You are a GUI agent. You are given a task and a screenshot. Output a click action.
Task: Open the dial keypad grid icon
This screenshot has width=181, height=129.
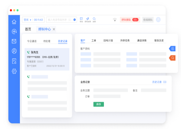(70, 20)
